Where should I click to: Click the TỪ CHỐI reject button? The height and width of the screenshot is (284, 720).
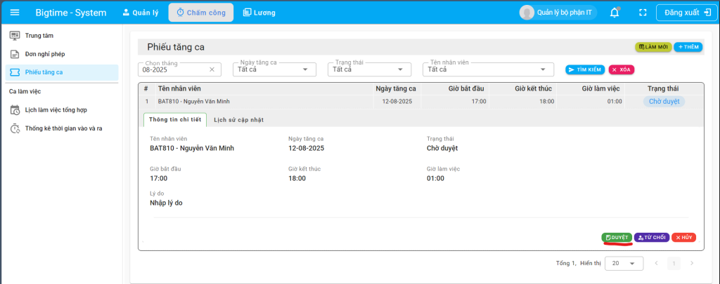pyautogui.click(x=652, y=238)
